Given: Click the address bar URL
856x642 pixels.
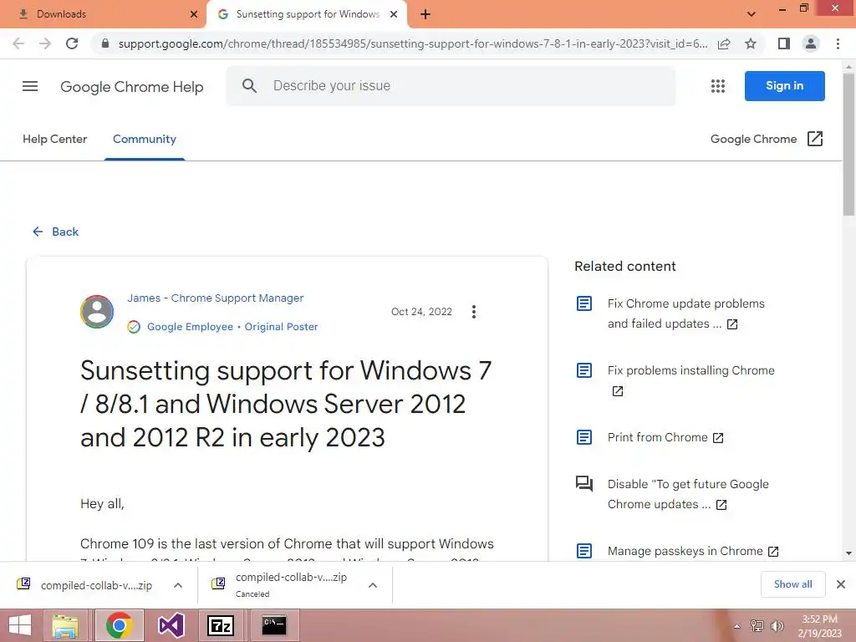Looking at the screenshot, I should pyautogui.click(x=413, y=43).
